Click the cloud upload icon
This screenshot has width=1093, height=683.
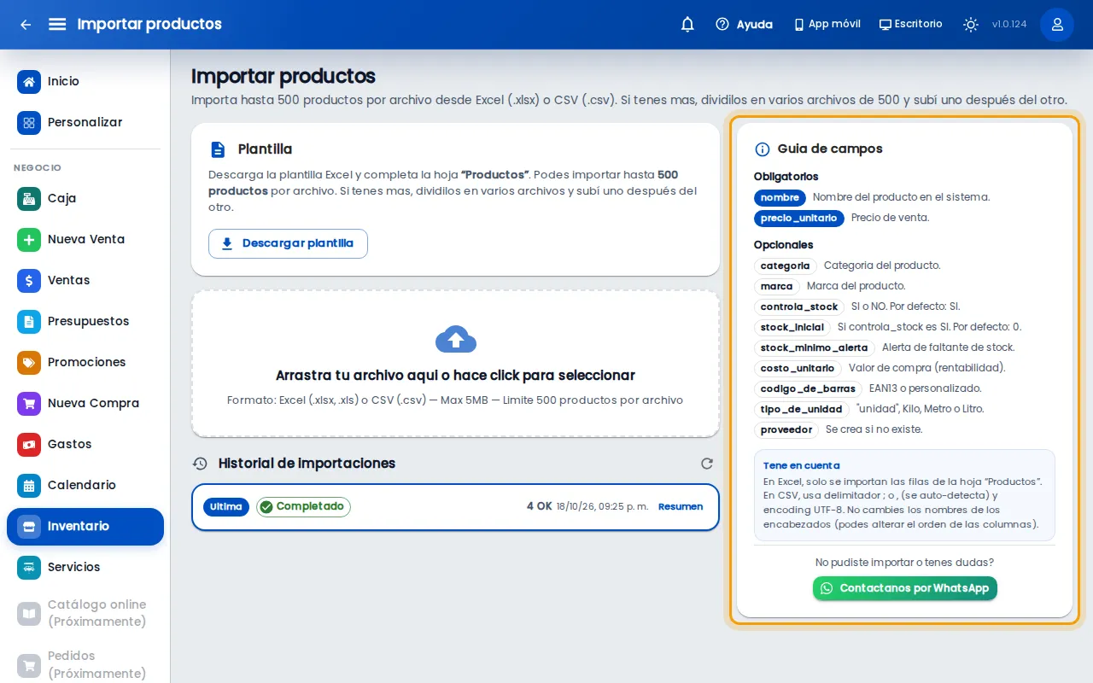[456, 339]
